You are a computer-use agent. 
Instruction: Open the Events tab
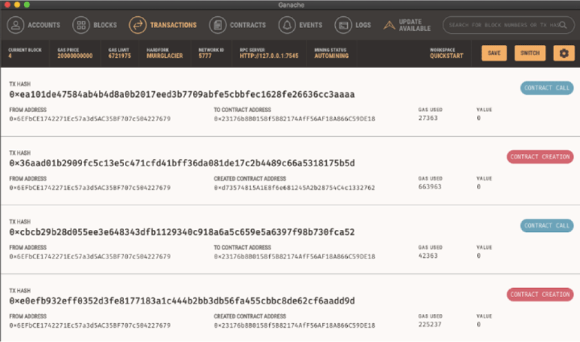coord(300,25)
